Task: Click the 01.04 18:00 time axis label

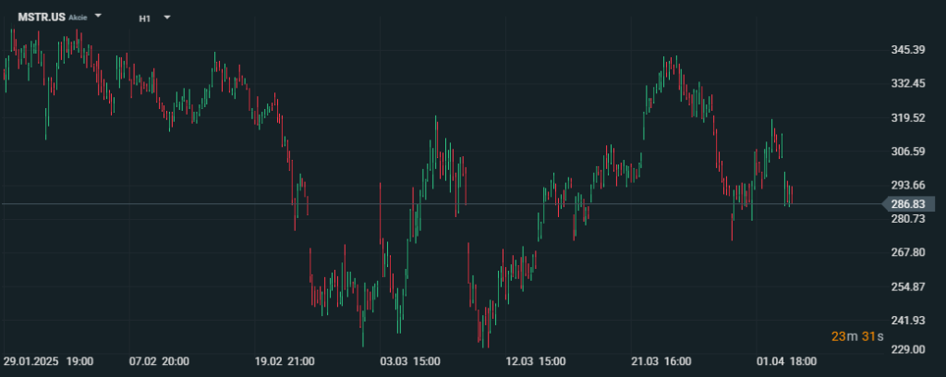Action: point(784,361)
